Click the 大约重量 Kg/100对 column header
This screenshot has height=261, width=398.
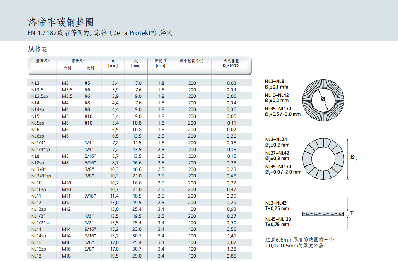click(x=231, y=63)
